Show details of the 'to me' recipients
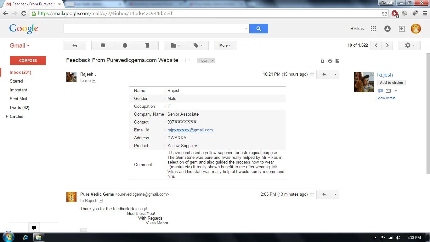Image resolution: width=430 pixels, height=242 pixels. point(94,81)
